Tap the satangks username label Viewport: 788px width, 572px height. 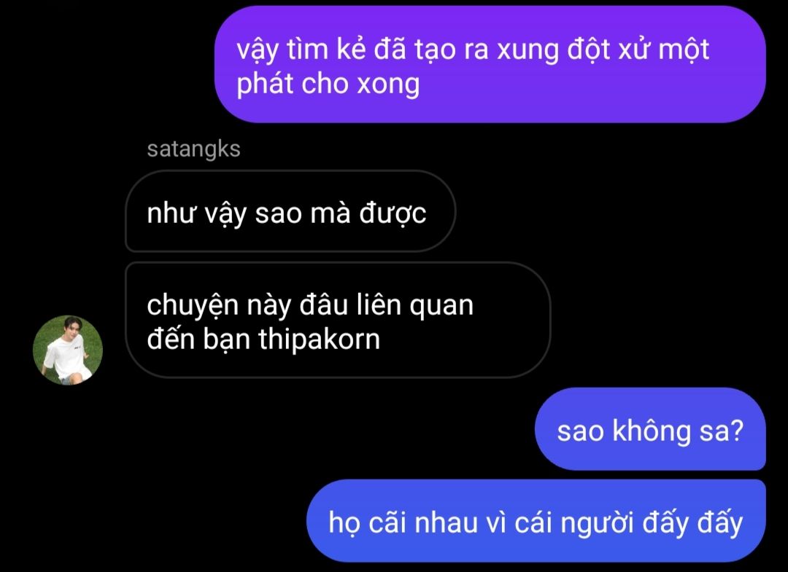(193, 149)
